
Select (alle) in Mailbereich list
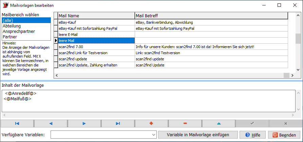click(x=26, y=20)
